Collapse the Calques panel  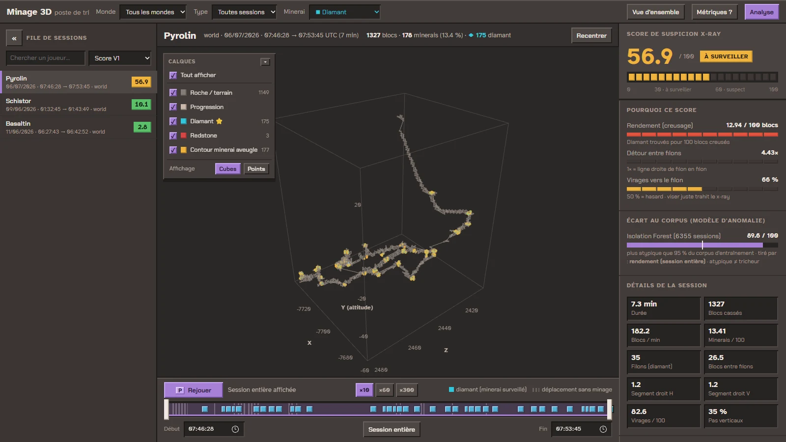pos(265,62)
